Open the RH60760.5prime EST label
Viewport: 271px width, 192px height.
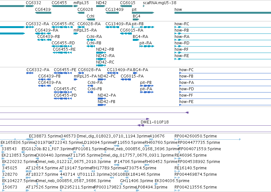point(161,143)
